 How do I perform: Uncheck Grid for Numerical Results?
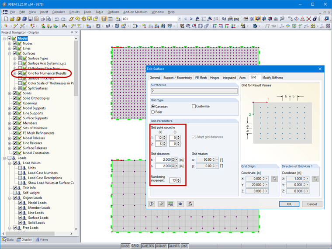point(20,73)
